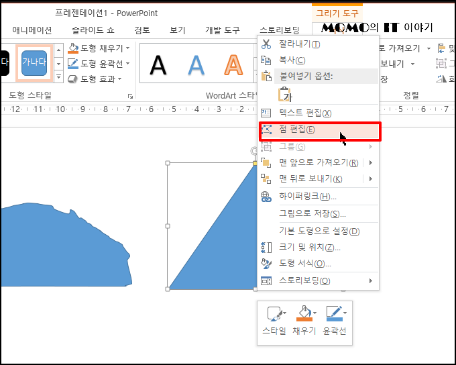Image resolution: width=456 pixels, height=365 pixels.
Task: Click the triangle's left middle sizing handle
Action: click(168, 226)
